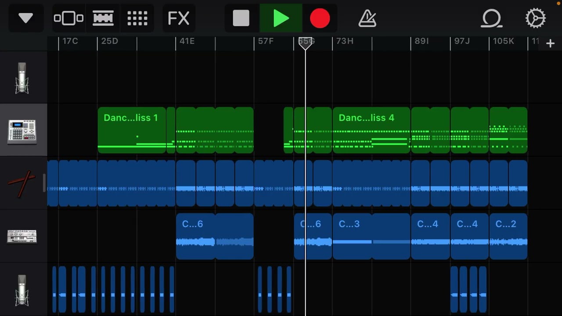Screen dimensions: 562x316
Task: Open song settings gear
Action: pyautogui.click(x=536, y=18)
